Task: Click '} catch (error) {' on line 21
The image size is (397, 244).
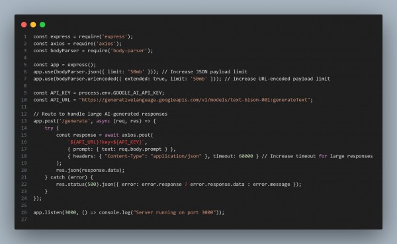Action: pyautogui.click(x=69, y=177)
